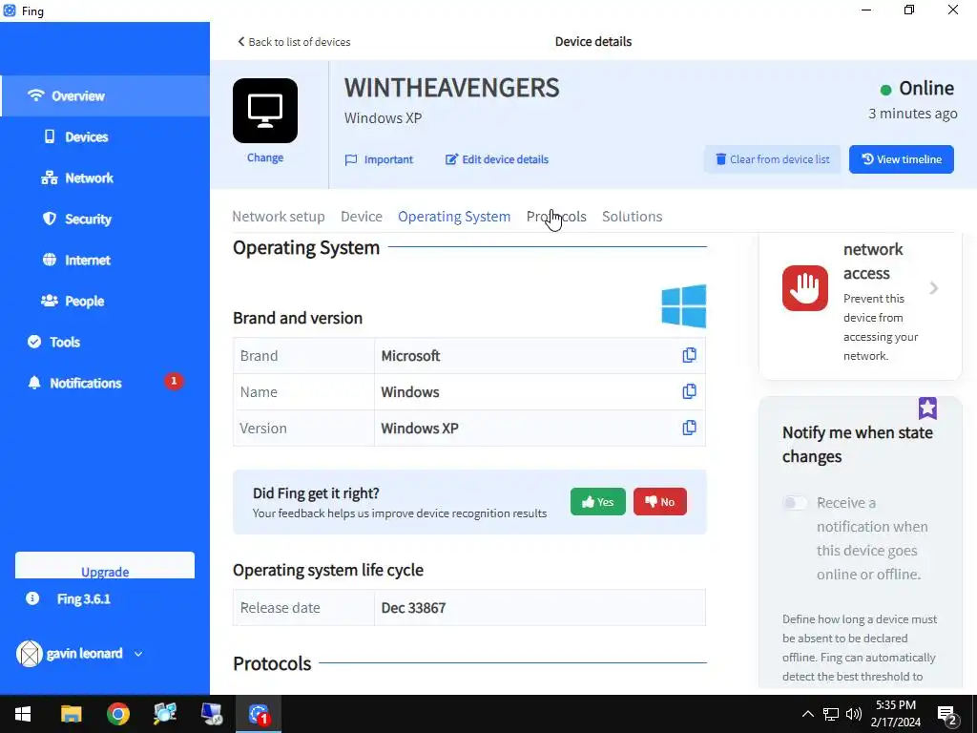Viewport: 977px width, 733px height.
Task: Select the Operating System tab
Action: tap(454, 217)
